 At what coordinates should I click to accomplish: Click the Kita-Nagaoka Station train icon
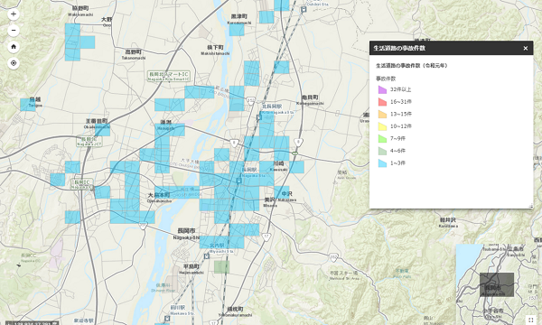point(258,117)
